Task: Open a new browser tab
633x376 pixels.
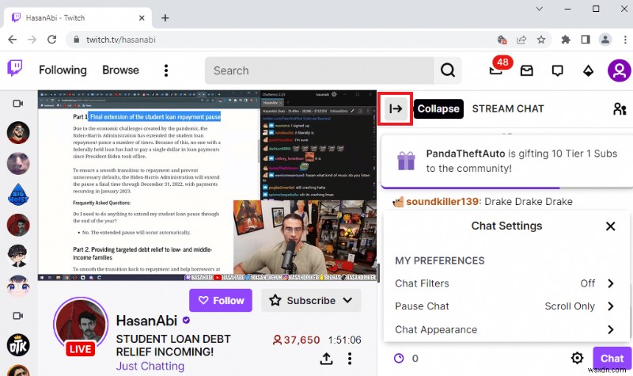Action: pyautogui.click(x=165, y=18)
